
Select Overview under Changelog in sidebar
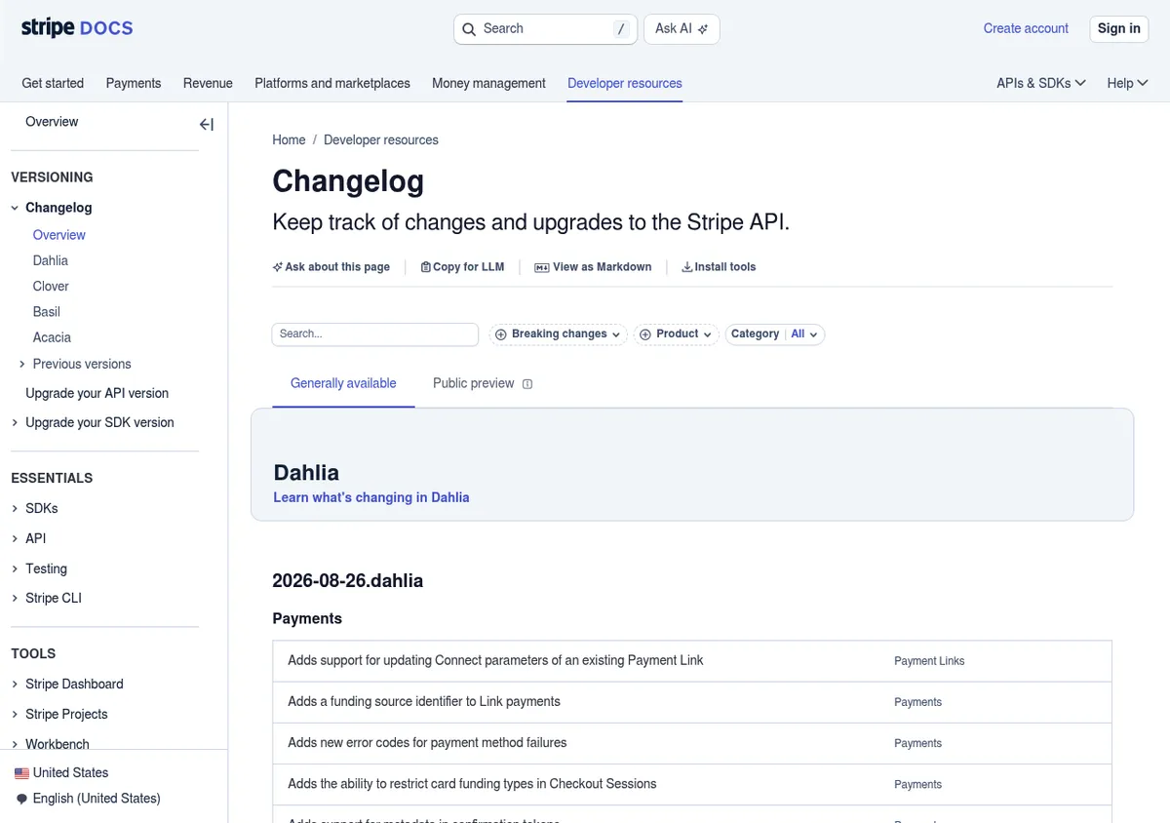(x=59, y=235)
